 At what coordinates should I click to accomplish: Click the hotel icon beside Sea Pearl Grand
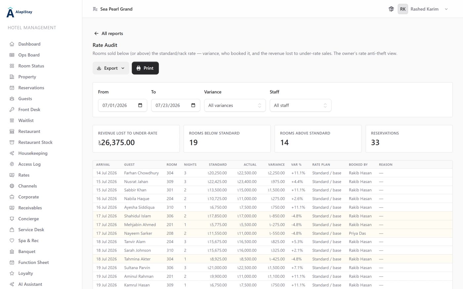pyautogui.click(x=95, y=9)
